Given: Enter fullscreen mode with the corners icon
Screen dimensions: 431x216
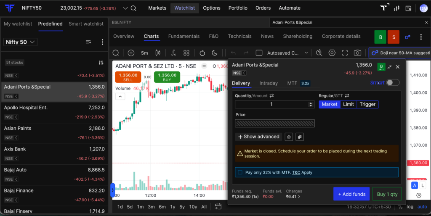Looking at the screenshot, I should pos(345,53).
